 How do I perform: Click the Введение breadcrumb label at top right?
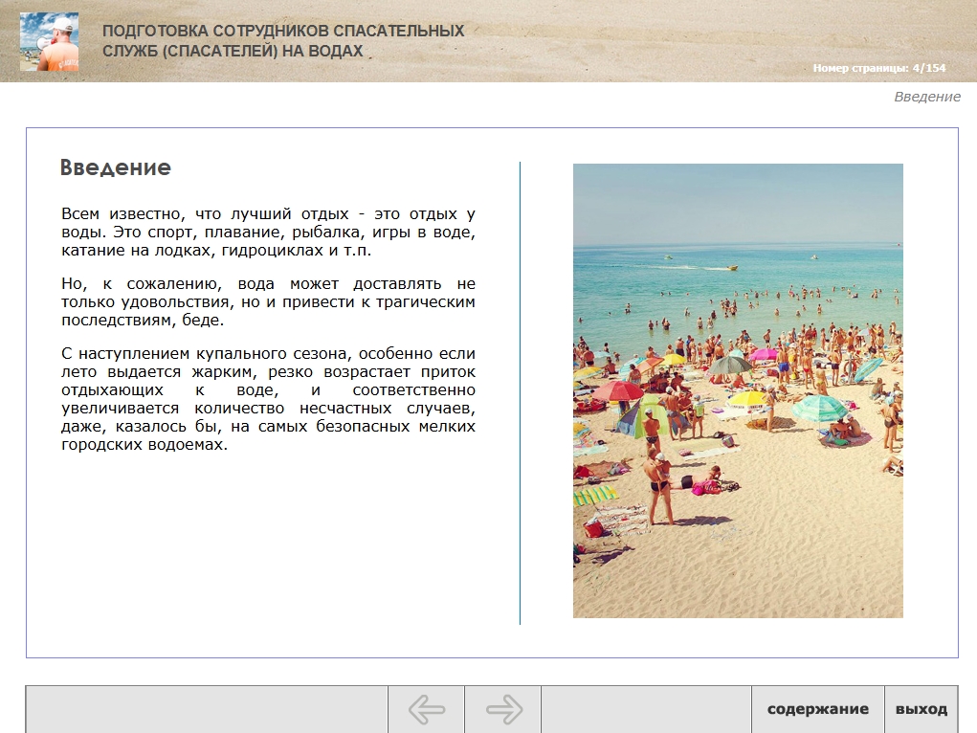click(927, 97)
